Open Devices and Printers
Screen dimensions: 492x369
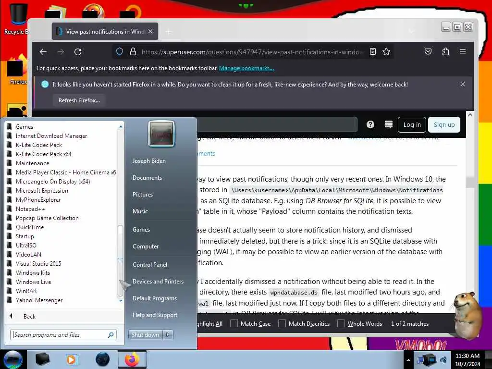(x=158, y=282)
